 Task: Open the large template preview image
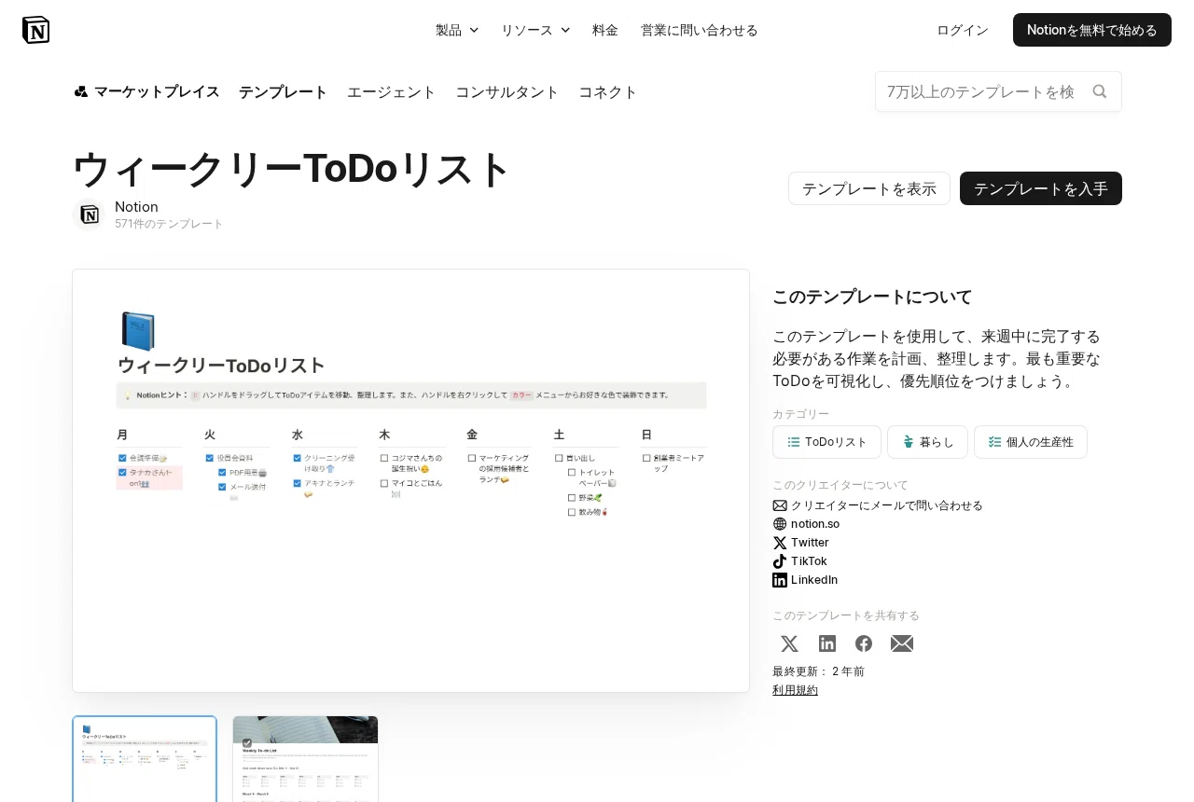point(411,481)
